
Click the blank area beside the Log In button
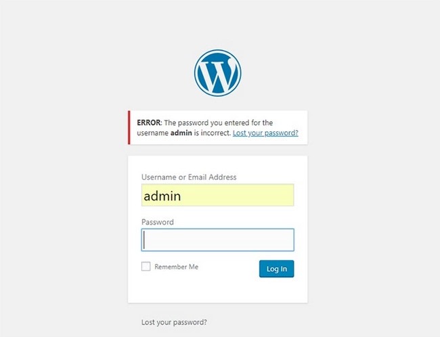[230, 269]
